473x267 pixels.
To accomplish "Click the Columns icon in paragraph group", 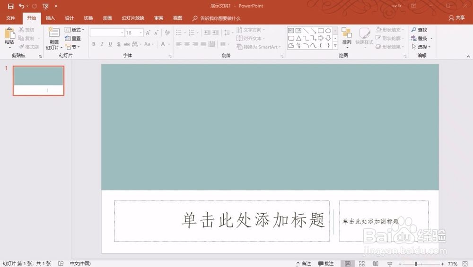I will point(223,44).
